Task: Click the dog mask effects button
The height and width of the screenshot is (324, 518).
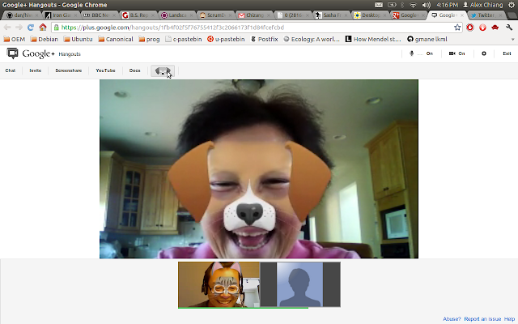Action: [x=163, y=70]
